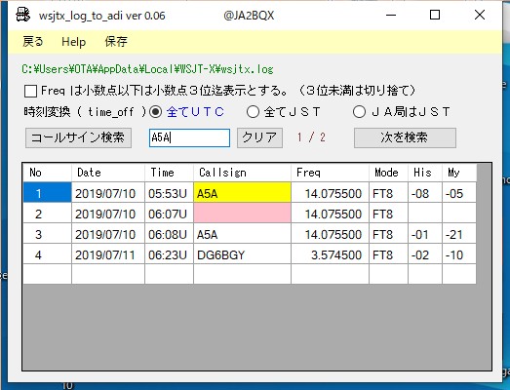Open the Help menu
Viewport: 510px width, 390px height.
(74, 42)
